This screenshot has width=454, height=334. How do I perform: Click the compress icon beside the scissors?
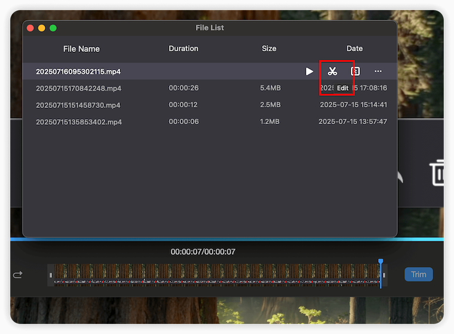[x=355, y=72]
